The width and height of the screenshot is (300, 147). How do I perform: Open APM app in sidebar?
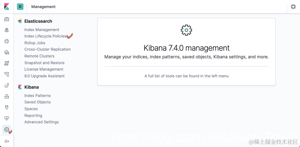click(x=7, y=74)
